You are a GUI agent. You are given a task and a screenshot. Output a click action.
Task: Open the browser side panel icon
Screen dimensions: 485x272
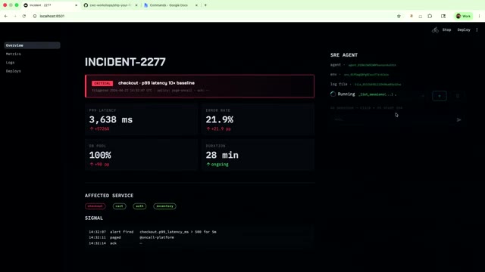pos(443,16)
